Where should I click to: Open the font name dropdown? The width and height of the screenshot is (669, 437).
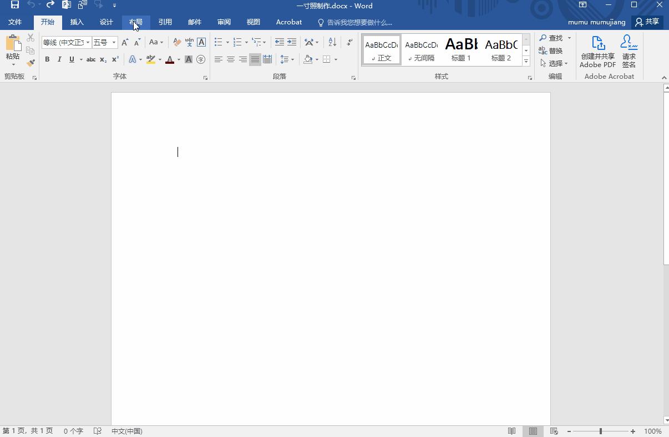(88, 42)
